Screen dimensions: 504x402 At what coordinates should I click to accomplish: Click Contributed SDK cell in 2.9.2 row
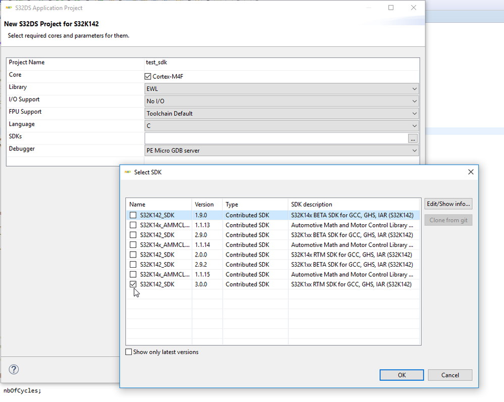point(255,265)
